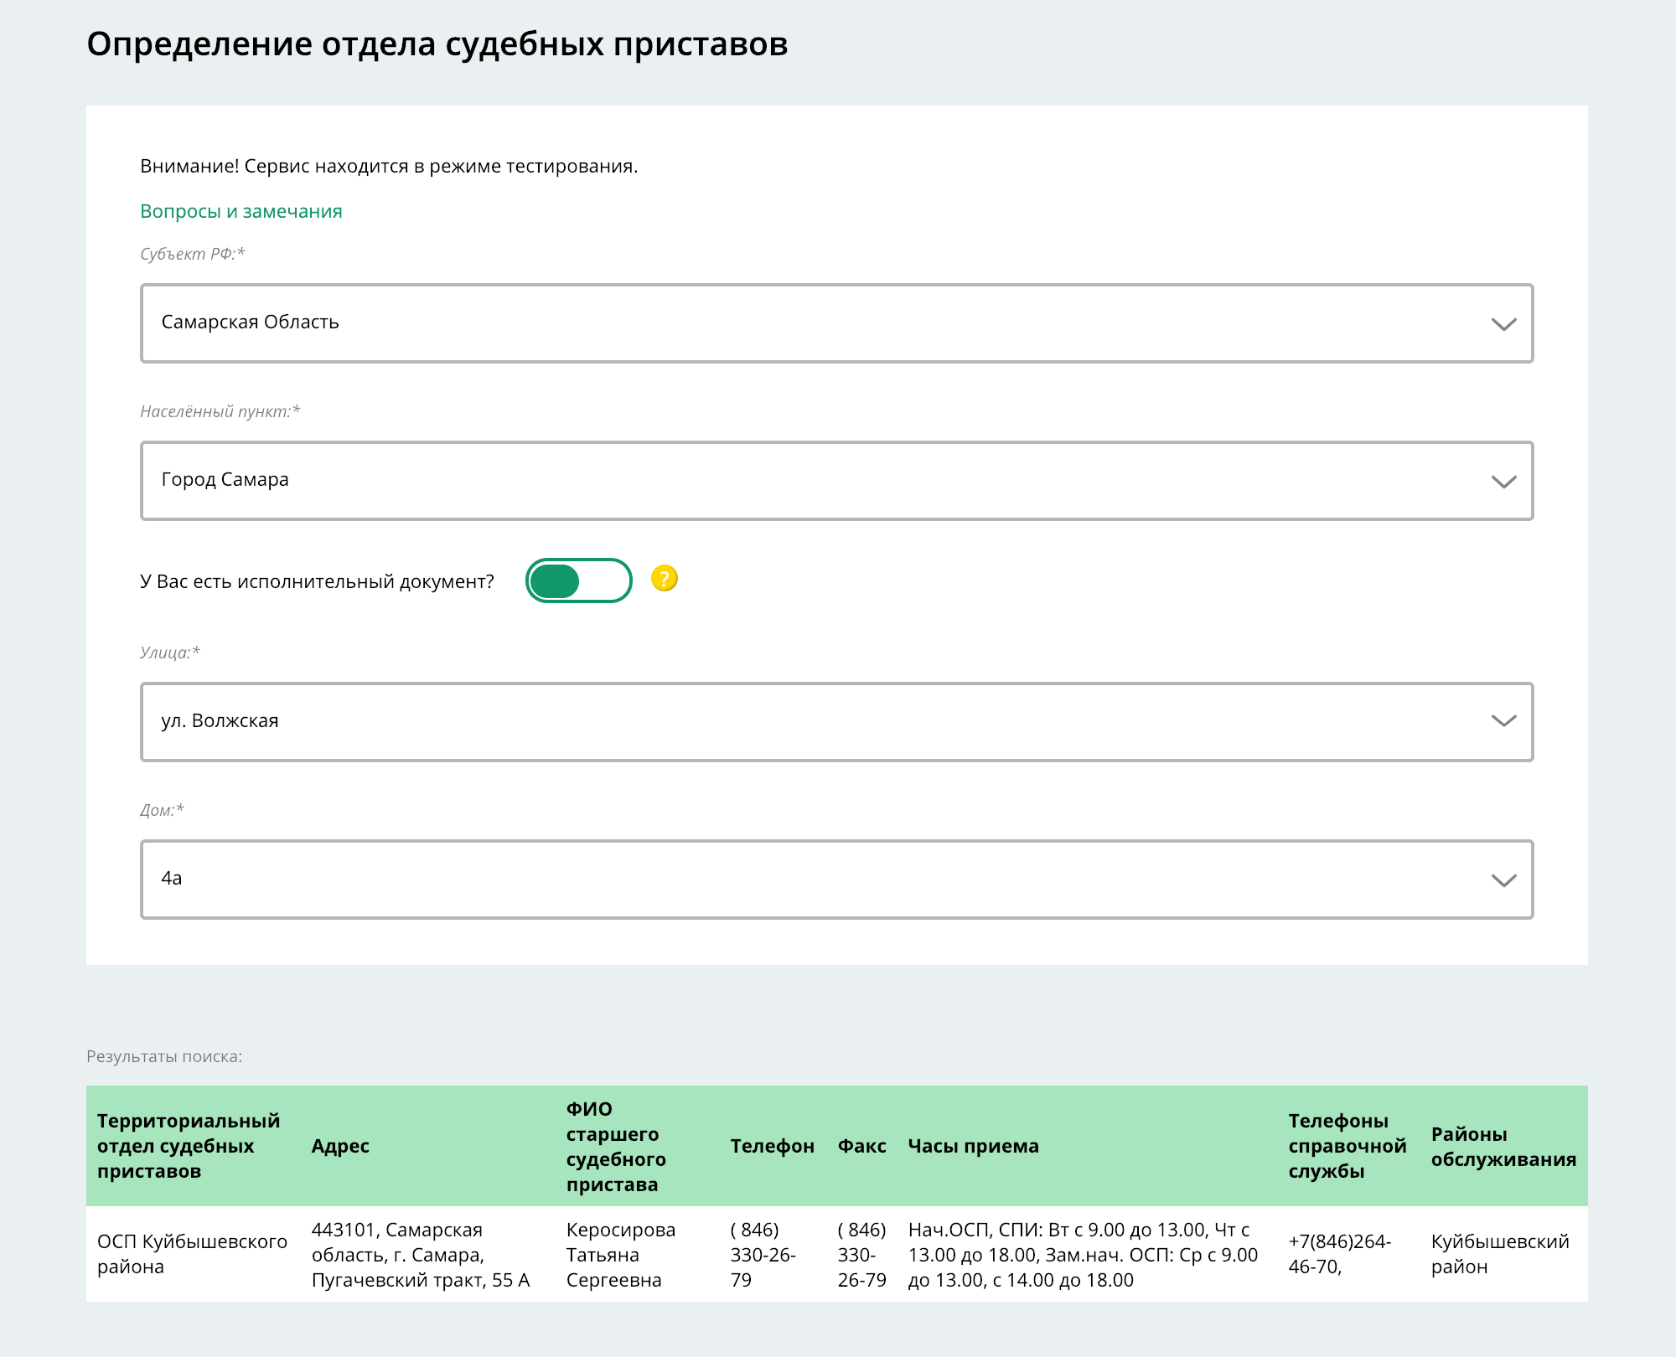Click the Керосирова Татьяна Сергеевна cell
The width and height of the screenshot is (1676, 1357).
[620, 1255]
